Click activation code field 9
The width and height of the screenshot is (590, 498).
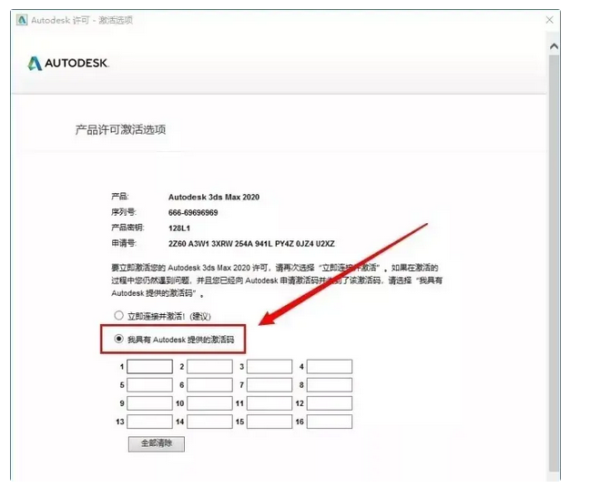[x=149, y=403]
